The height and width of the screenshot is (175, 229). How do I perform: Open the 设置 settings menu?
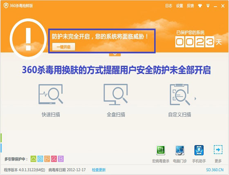tap(180, 6)
